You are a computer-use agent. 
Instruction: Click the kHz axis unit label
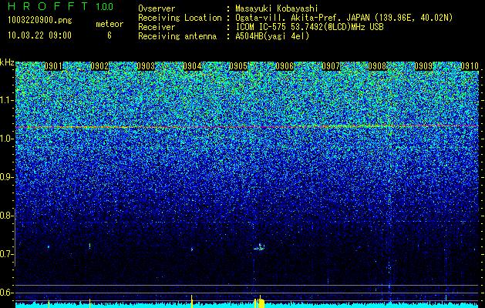click(x=7, y=62)
